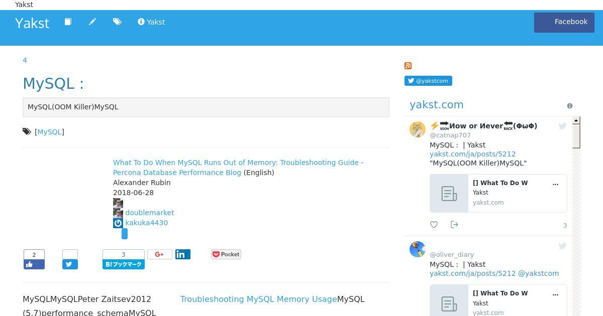The width and height of the screenshot is (603, 316).
Task: Click the Hatena bookmark count box showing 3
Action: tap(124, 254)
